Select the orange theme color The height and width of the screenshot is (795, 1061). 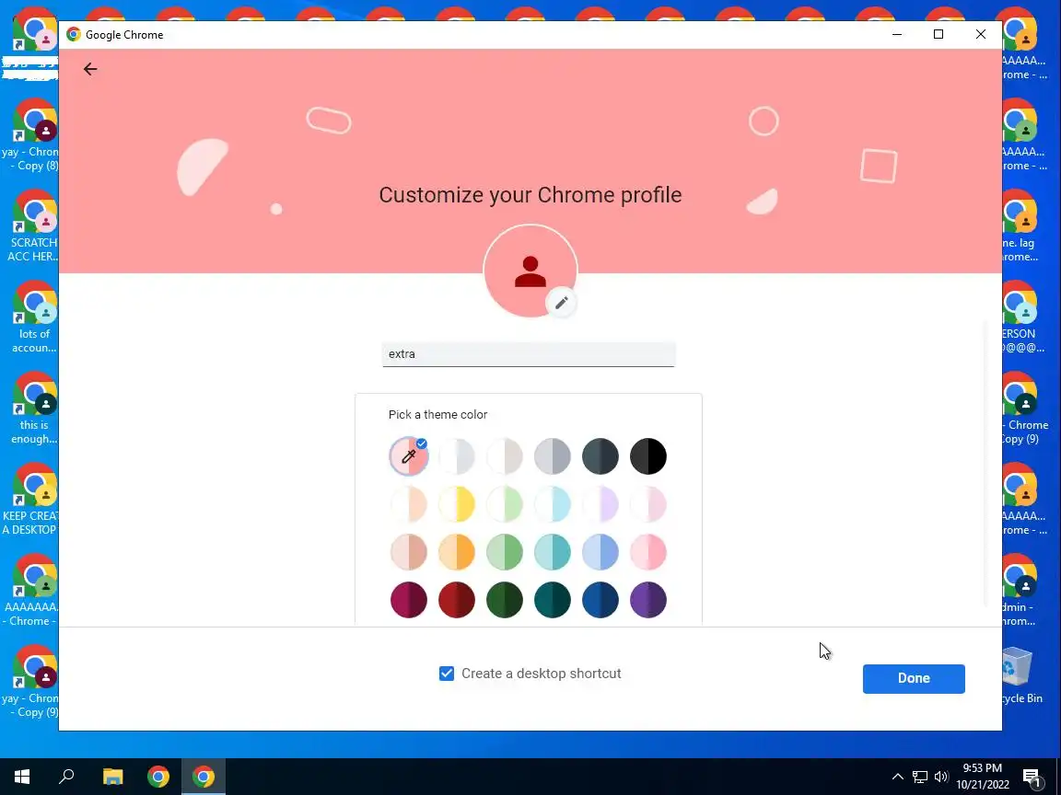(x=457, y=552)
